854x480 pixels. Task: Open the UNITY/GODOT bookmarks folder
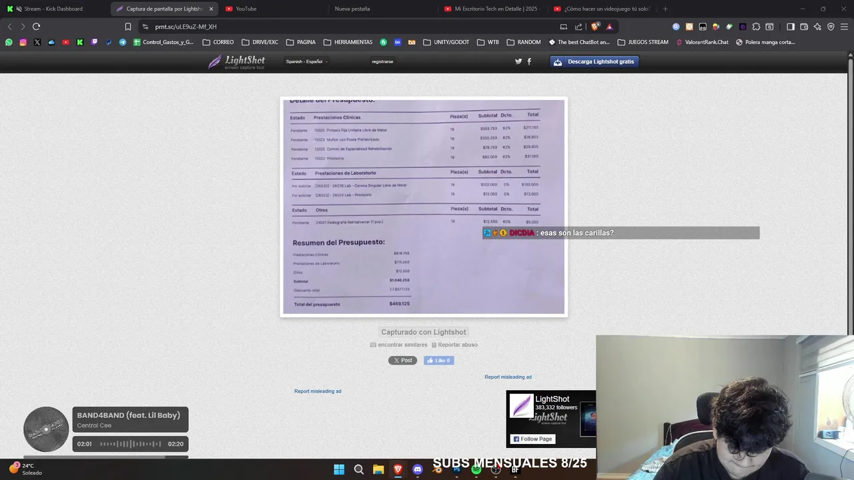pyautogui.click(x=446, y=42)
